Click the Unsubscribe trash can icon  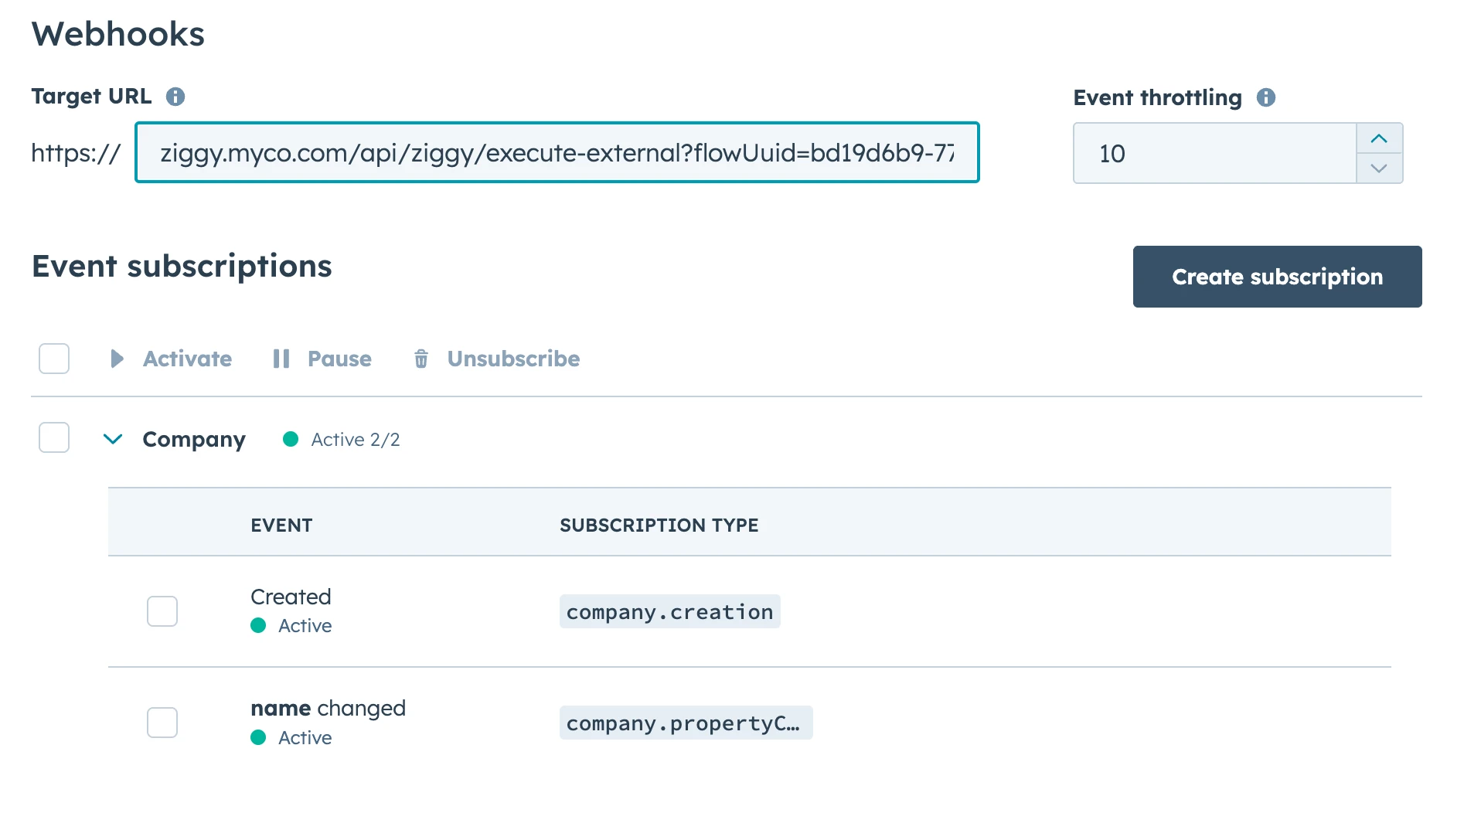421,359
